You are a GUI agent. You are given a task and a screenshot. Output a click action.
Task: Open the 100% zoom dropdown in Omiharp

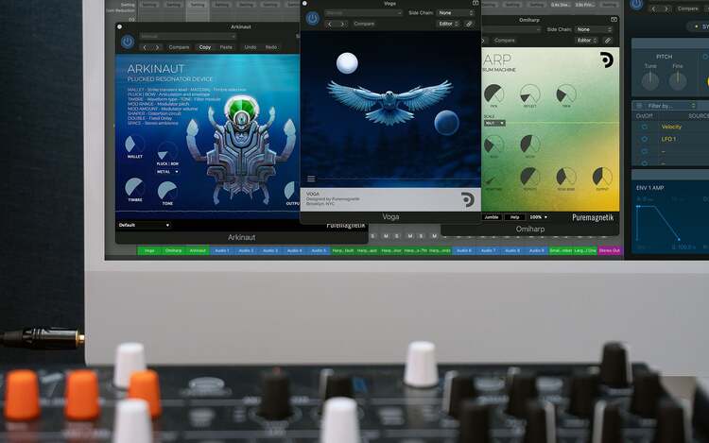pos(539,217)
